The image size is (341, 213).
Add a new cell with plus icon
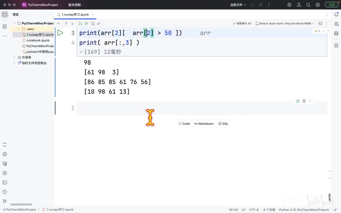[x=58, y=23]
